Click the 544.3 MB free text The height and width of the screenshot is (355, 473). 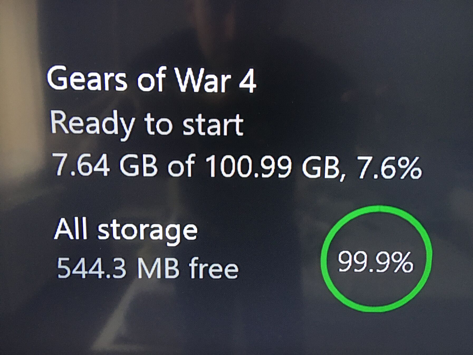[148, 268]
